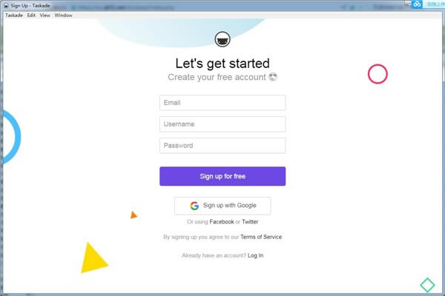Follow the Facebook sign-up link
Viewport: 445px width, 296px height.
point(222,222)
